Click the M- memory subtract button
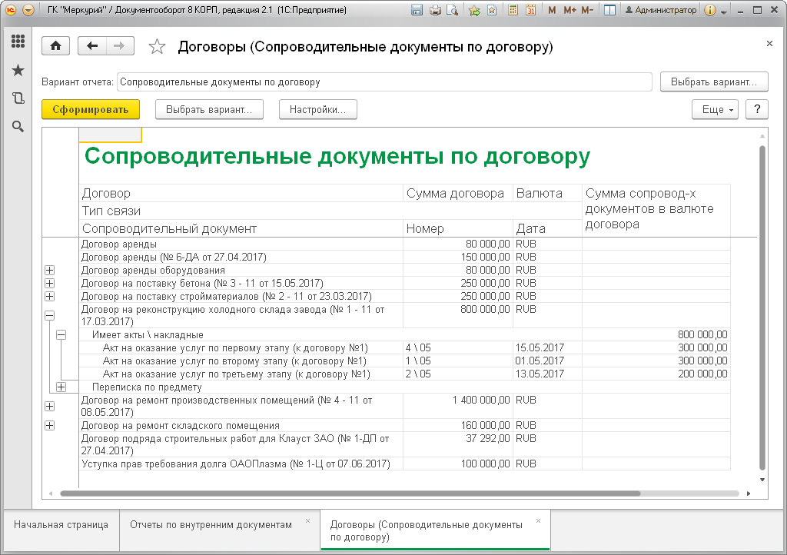Screen dimensions: 787x555 point(588,10)
